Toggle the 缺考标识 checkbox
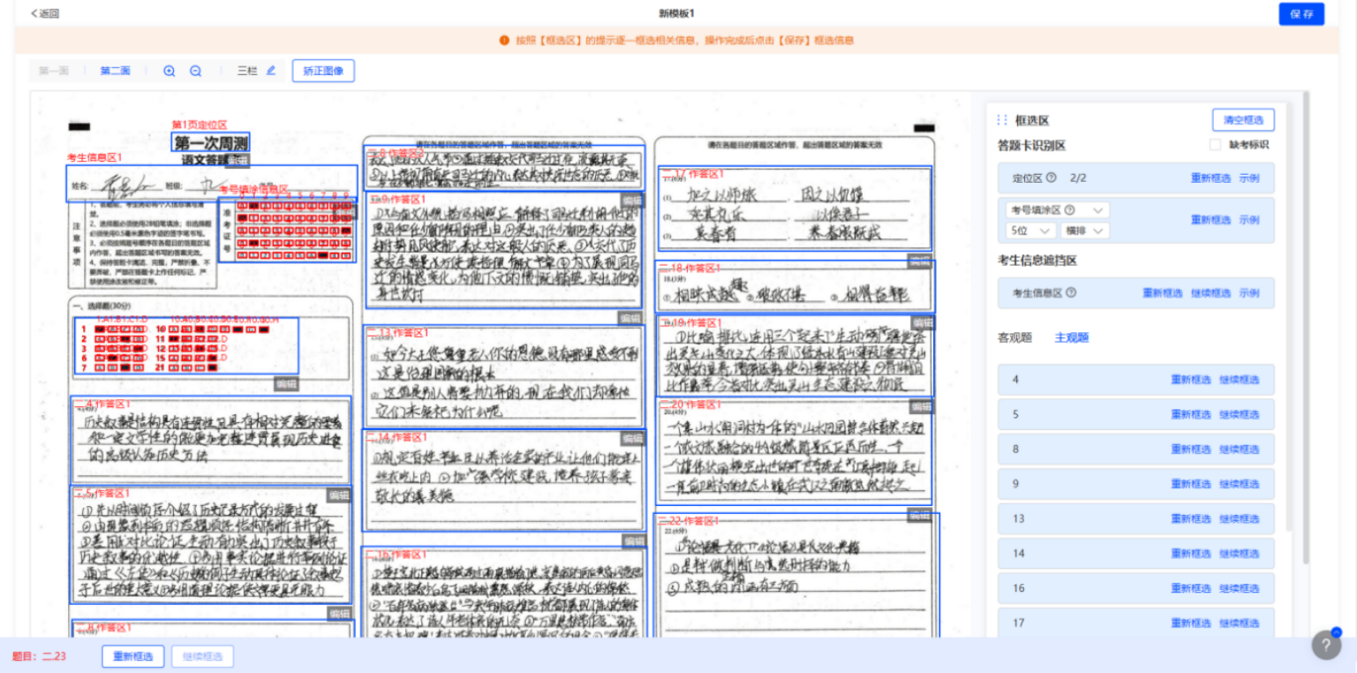The height and width of the screenshot is (673, 1357). pos(1215,145)
